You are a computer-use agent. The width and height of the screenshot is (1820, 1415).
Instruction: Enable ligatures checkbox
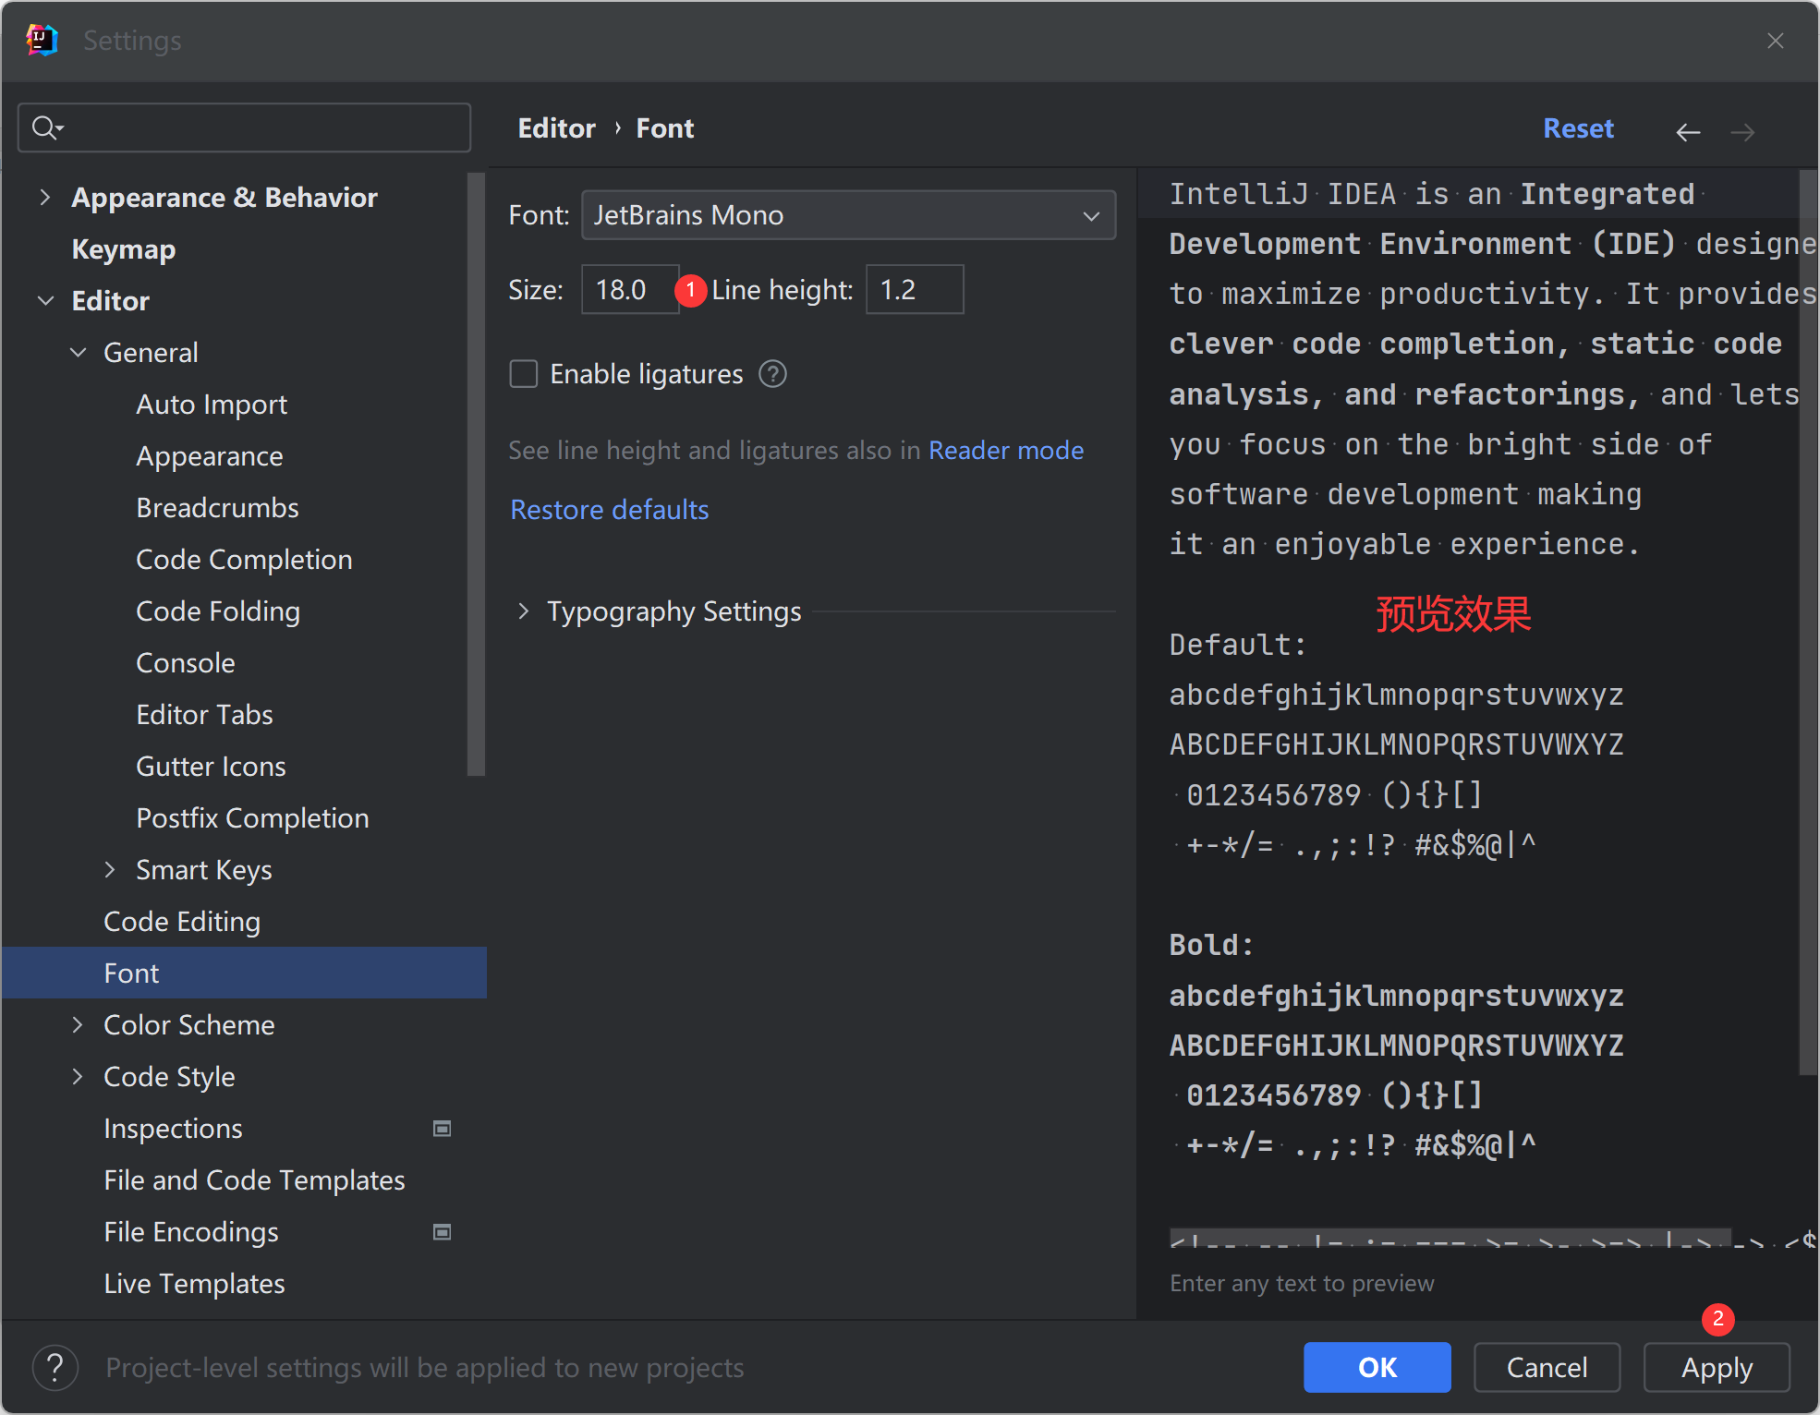pyautogui.click(x=524, y=374)
